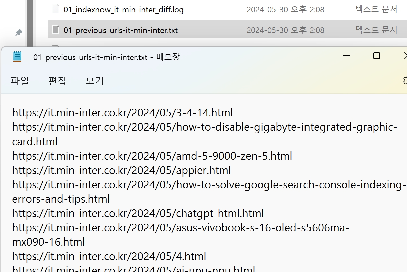
Task: Click the appier.html URL line
Action: click(x=122, y=170)
